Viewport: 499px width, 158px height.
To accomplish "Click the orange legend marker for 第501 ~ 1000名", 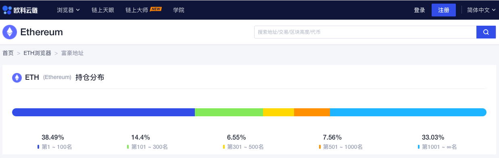I will (320, 147).
